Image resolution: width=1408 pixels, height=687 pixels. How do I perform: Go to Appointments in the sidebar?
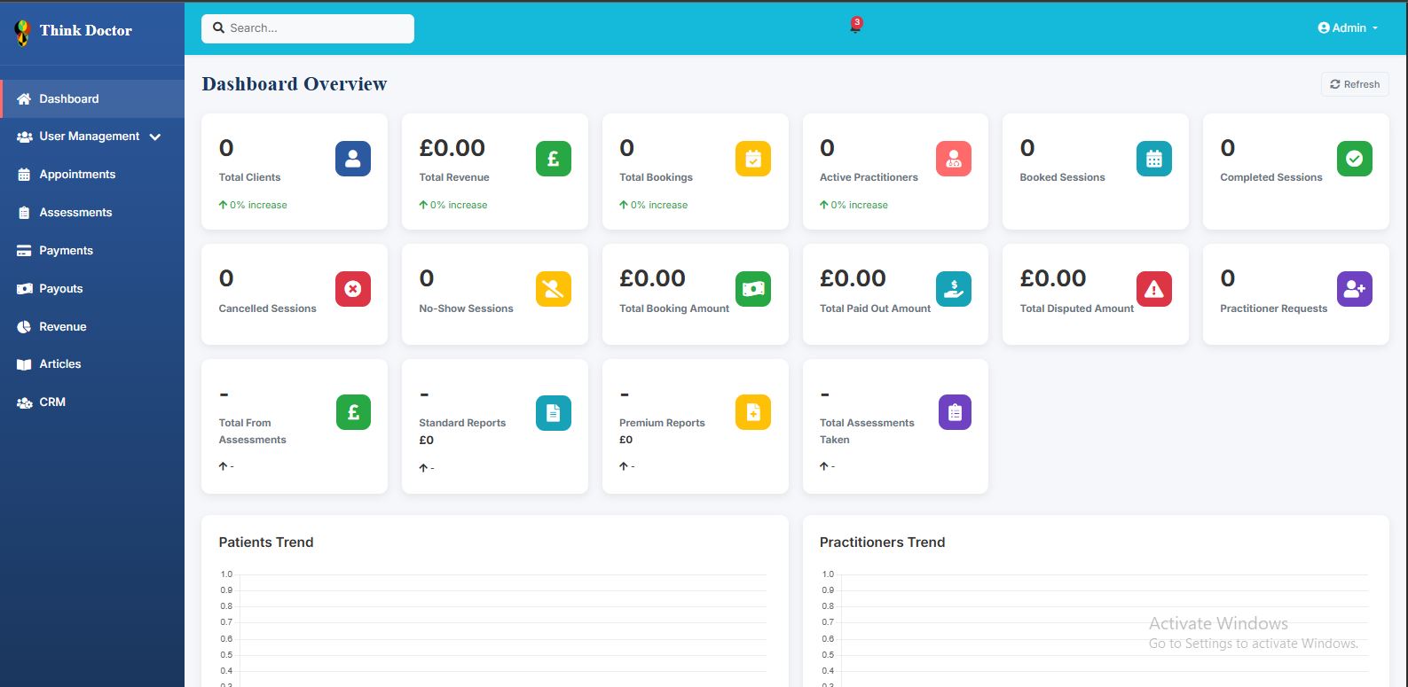click(x=92, y=175)
